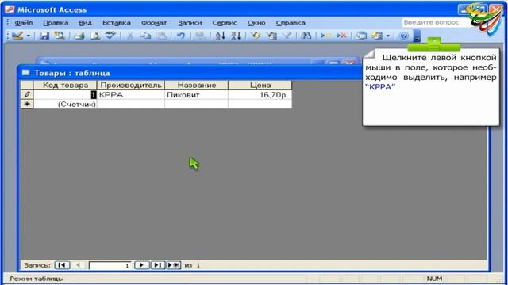Open the Окно menu
The image size is (508, 285).
256,23
